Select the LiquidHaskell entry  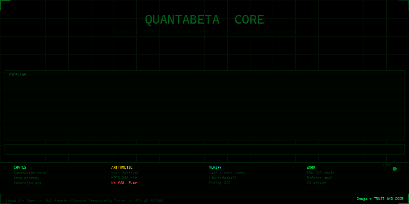pos(223,178)
